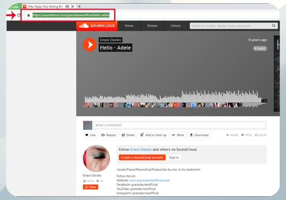This screenshot has height=200, width=286.
Task: Click the Write a comment field
Action: click(179, 125)
